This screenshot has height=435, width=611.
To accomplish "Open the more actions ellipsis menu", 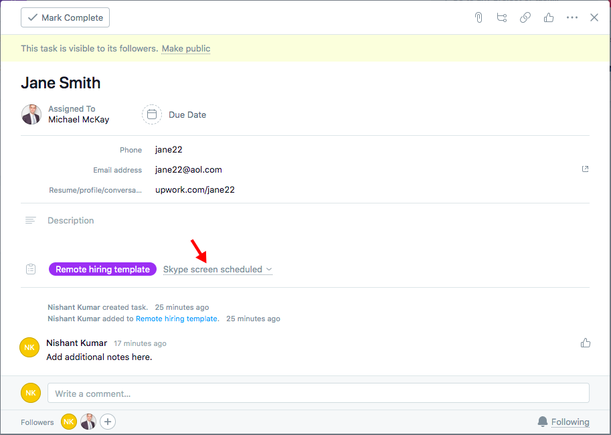I will 572,17.
